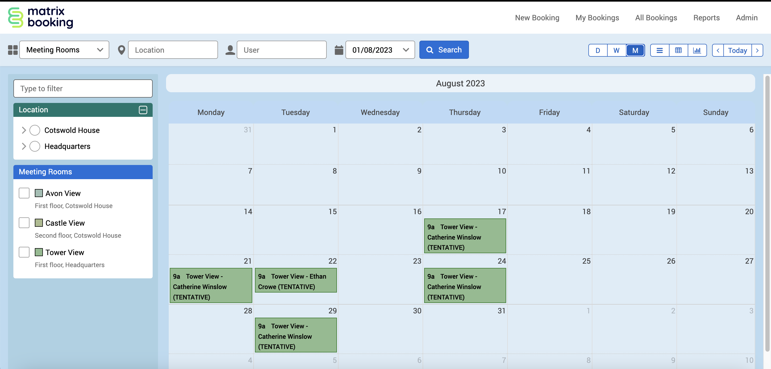Switch to list view icon
The image size is (771, 369).
tap(659, 50)
